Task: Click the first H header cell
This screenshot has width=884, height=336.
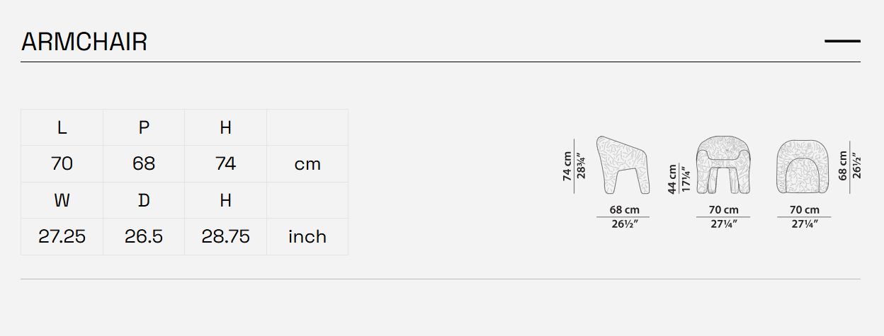Action: coord(225,128)
